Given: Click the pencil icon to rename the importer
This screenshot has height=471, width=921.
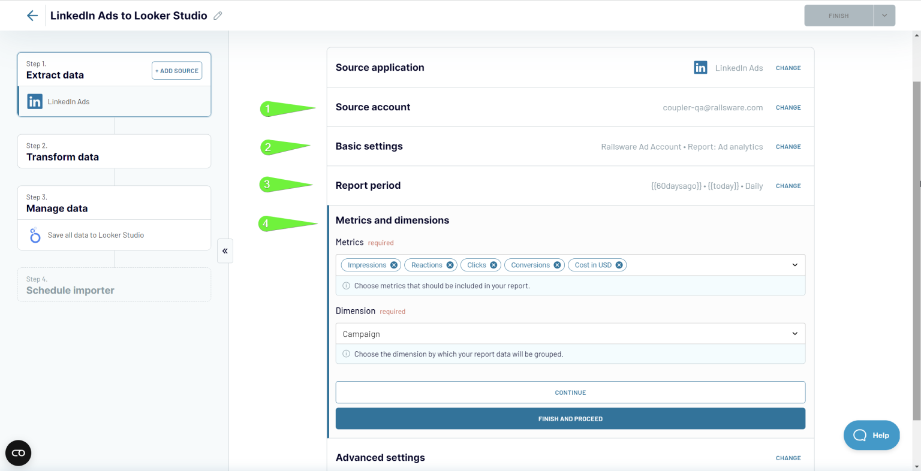Looking at the screenshot, I should click(217, 15).
